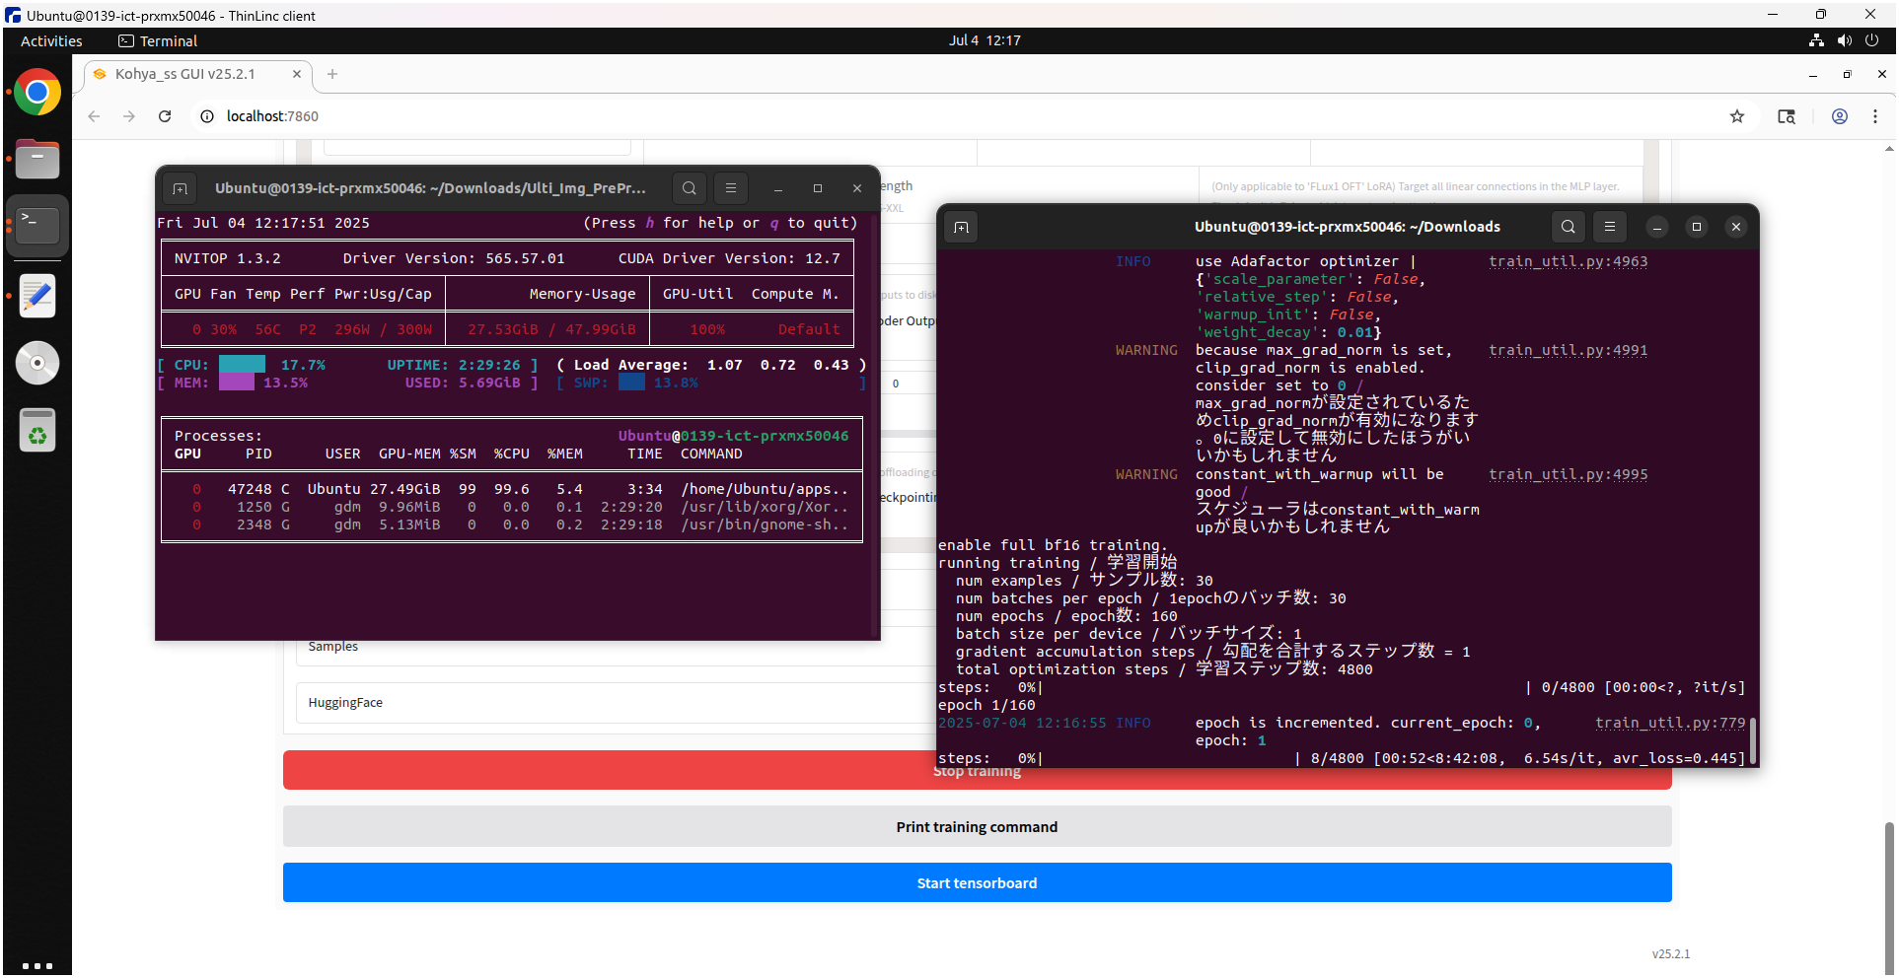Close the Kohya_ss GUI browser tab
1899x978 pixels.
[x=297, y=74]
